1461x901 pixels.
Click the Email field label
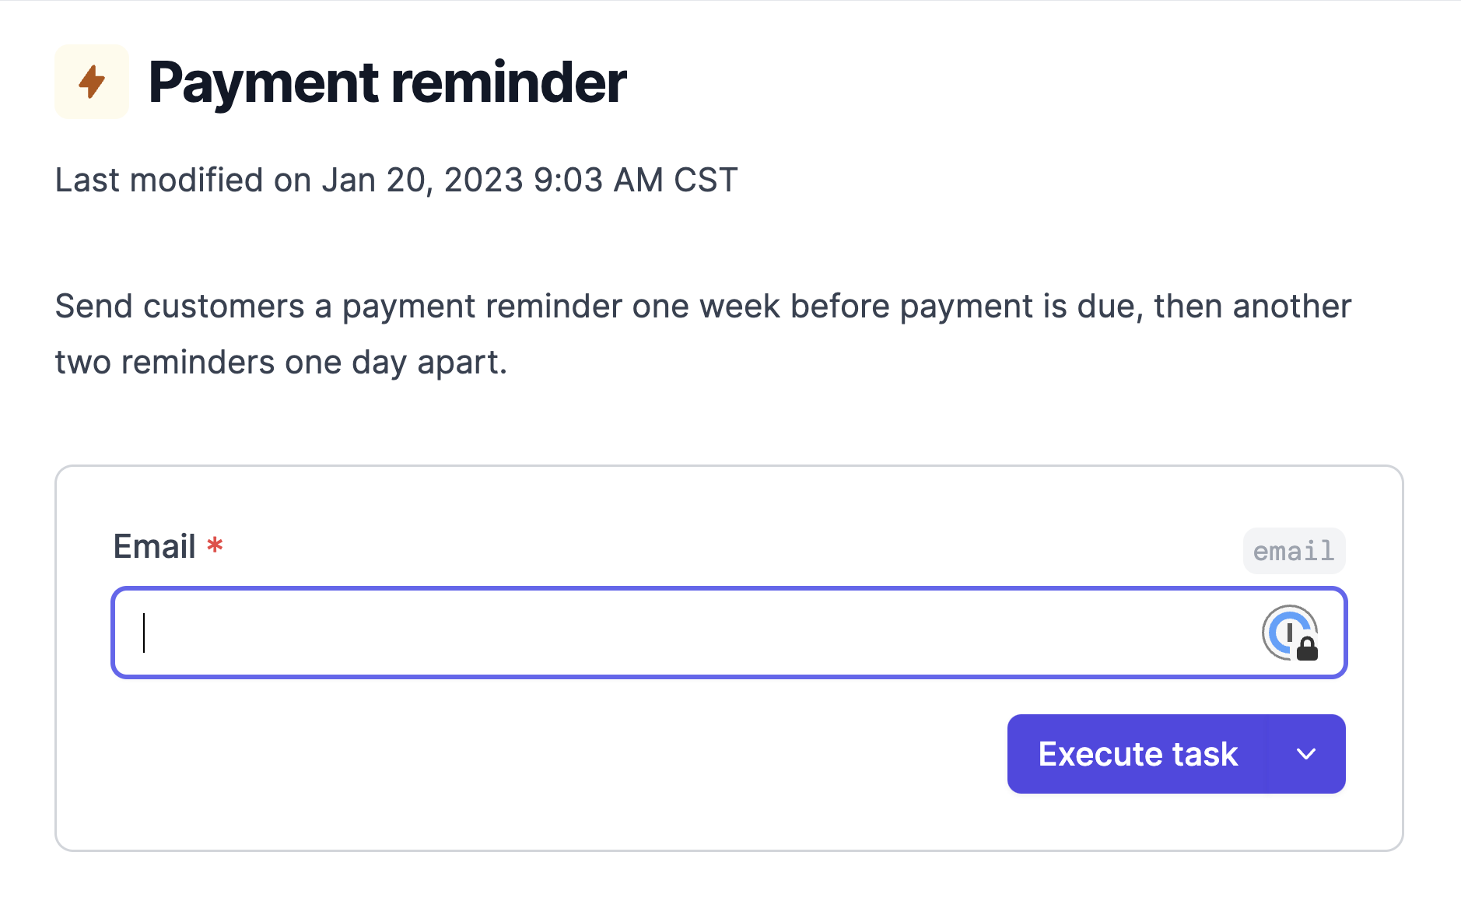pos(155,546)
